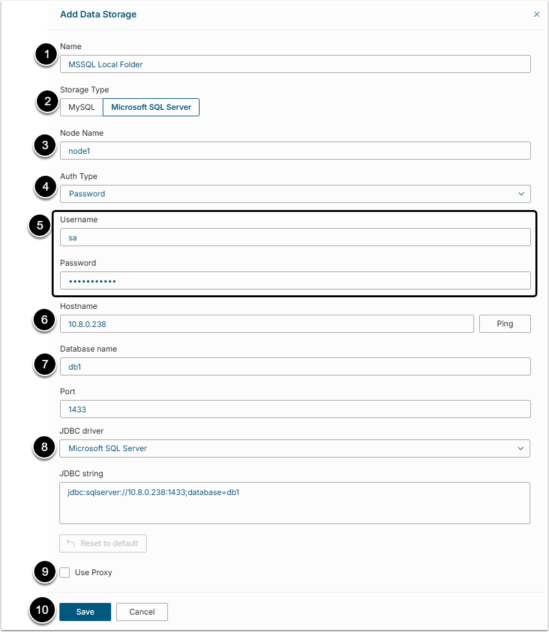Expand Auth Type using chevron arrow
The width and height of the screenshot is (549, 632).
pyautogui.click(x=521, y=194)
